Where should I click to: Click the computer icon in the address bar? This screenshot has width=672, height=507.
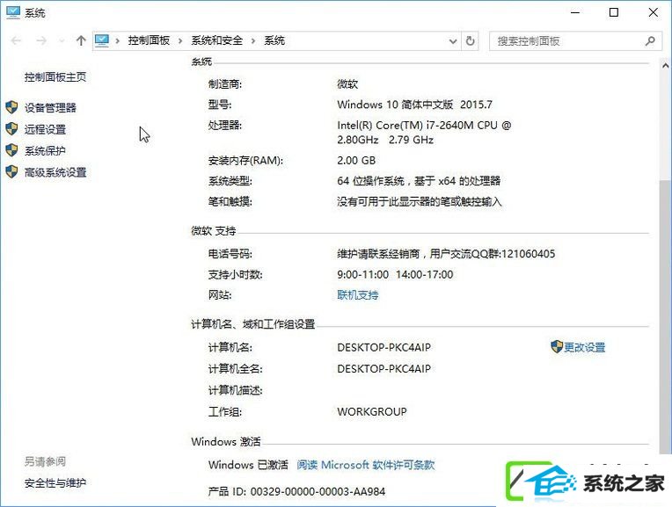(101, 40)
